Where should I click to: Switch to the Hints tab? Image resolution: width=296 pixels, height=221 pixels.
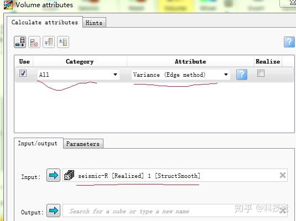tap(94, 23)
